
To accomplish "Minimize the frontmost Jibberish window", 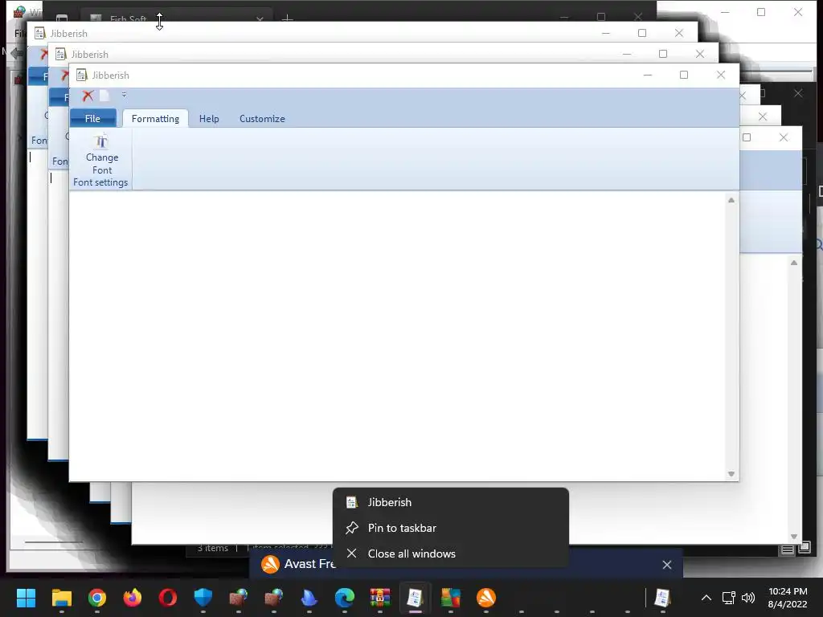I will click(x=648, y=75).
